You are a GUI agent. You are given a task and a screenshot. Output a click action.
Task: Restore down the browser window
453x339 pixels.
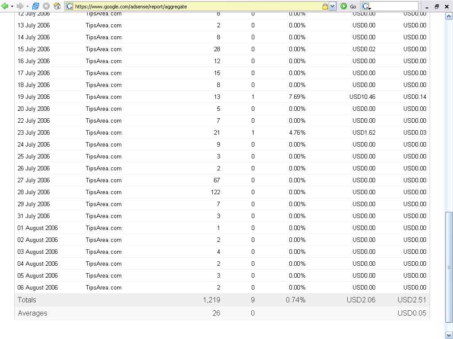tap(437, 6)
